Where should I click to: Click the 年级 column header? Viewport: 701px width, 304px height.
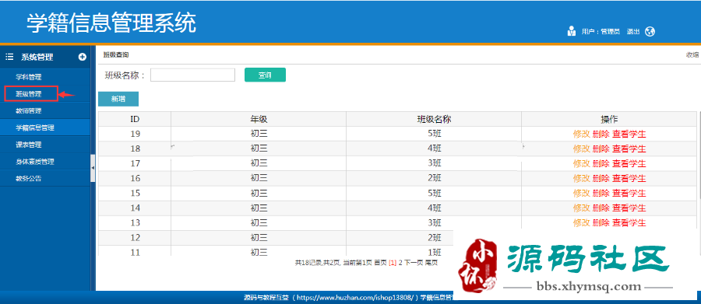pos(259,119)
